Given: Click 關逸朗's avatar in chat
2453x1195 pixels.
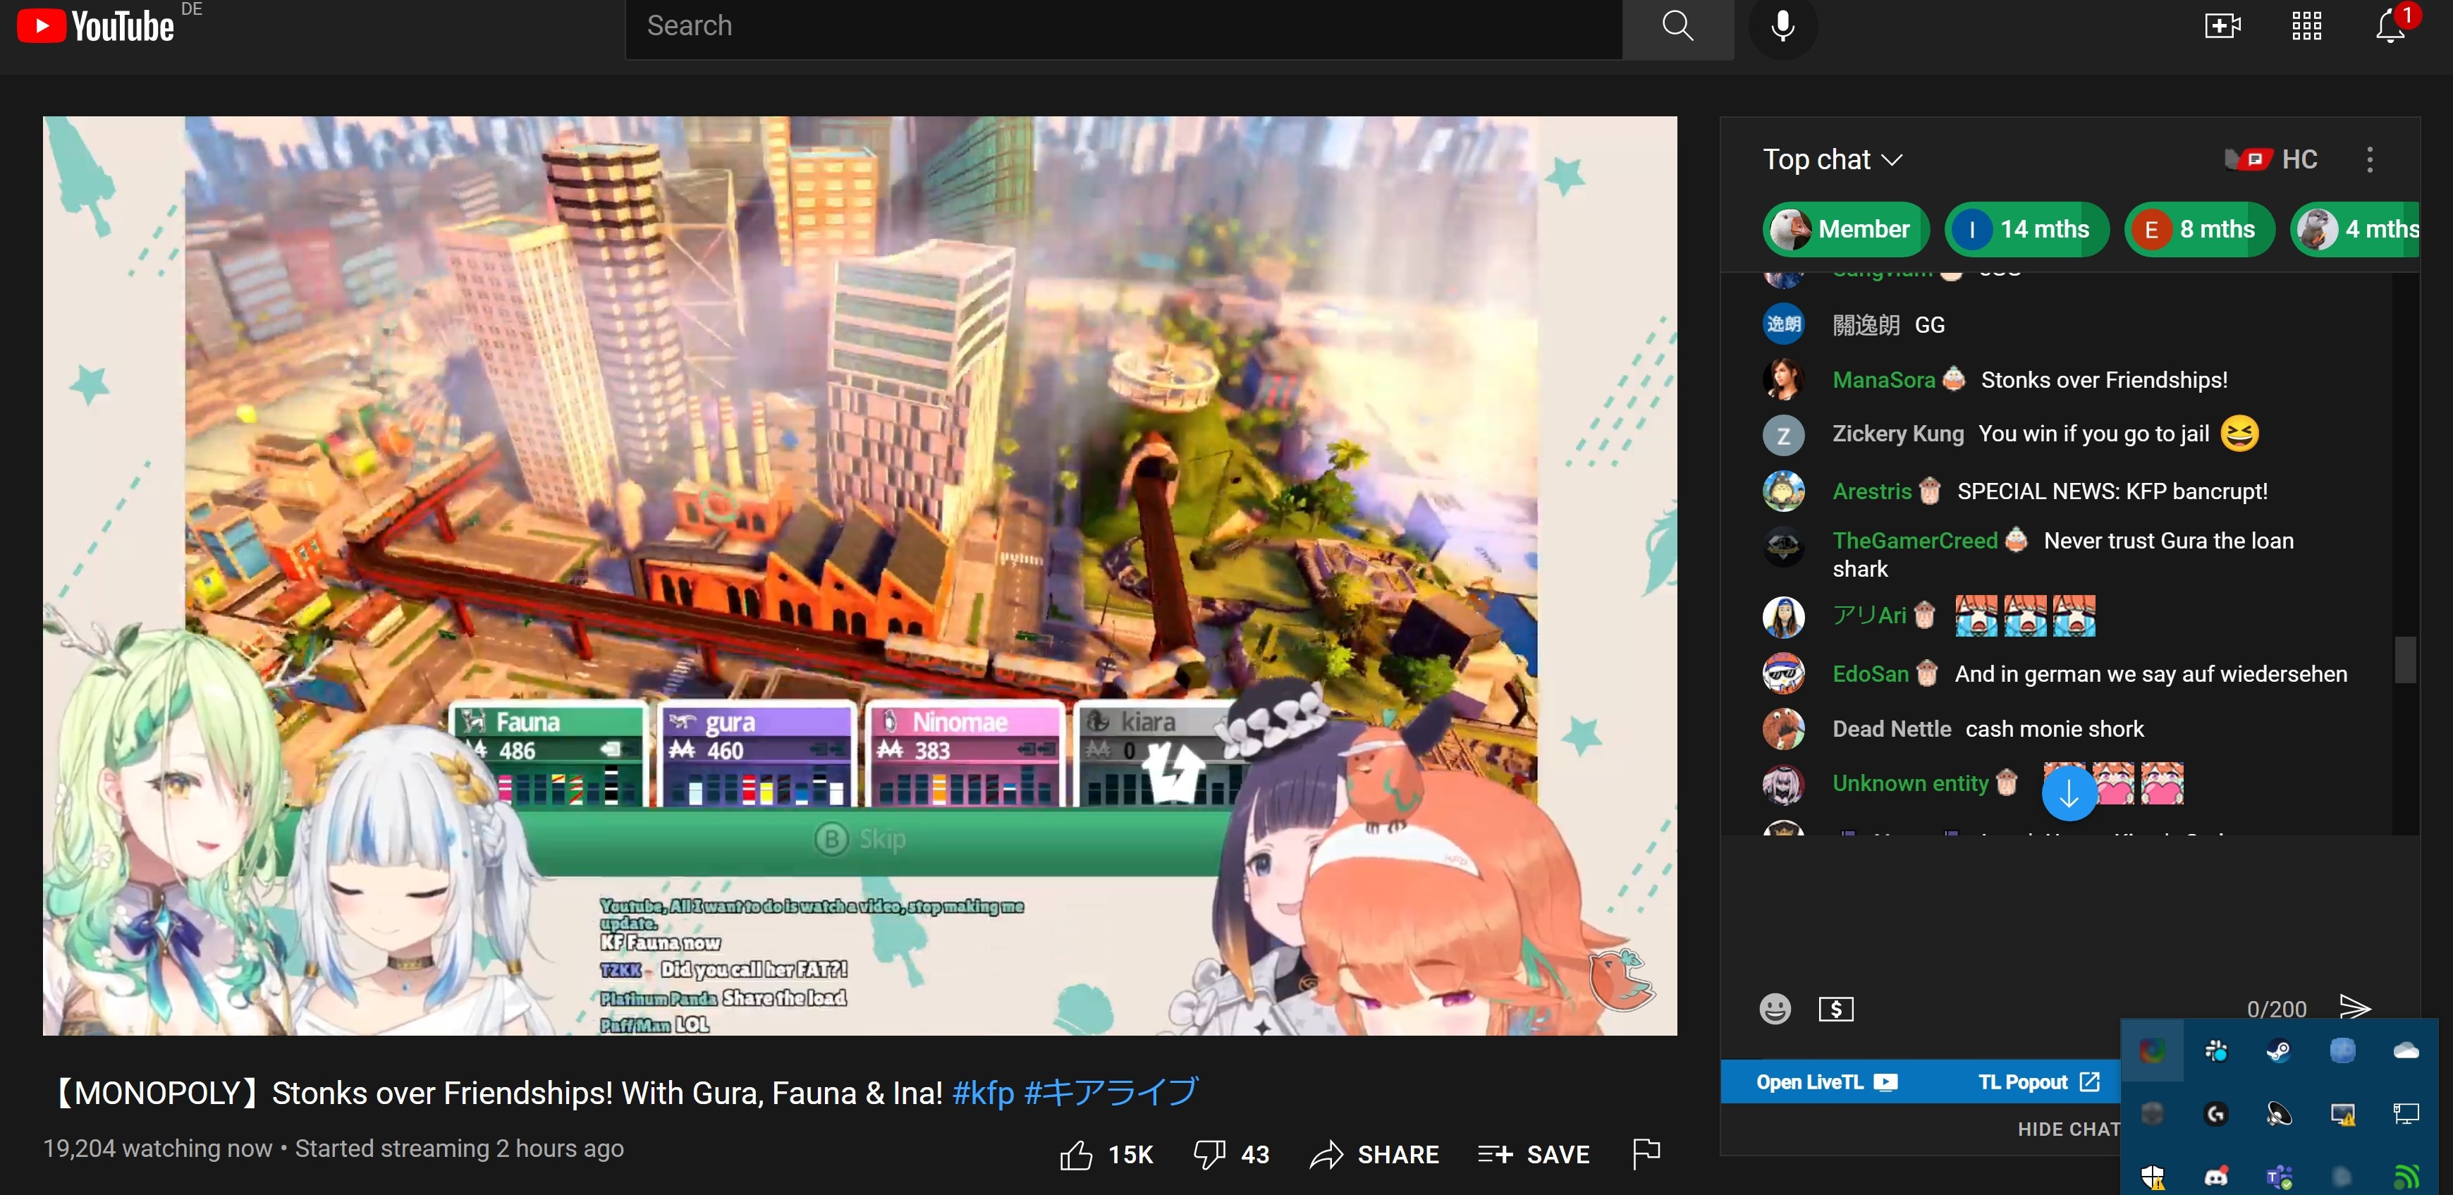Looking at the screenshot, I should [1784, 325].
